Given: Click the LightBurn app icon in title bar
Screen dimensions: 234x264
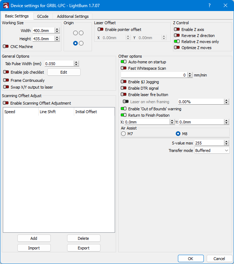Looking at the screenshot, I should [x=6, y=6].
